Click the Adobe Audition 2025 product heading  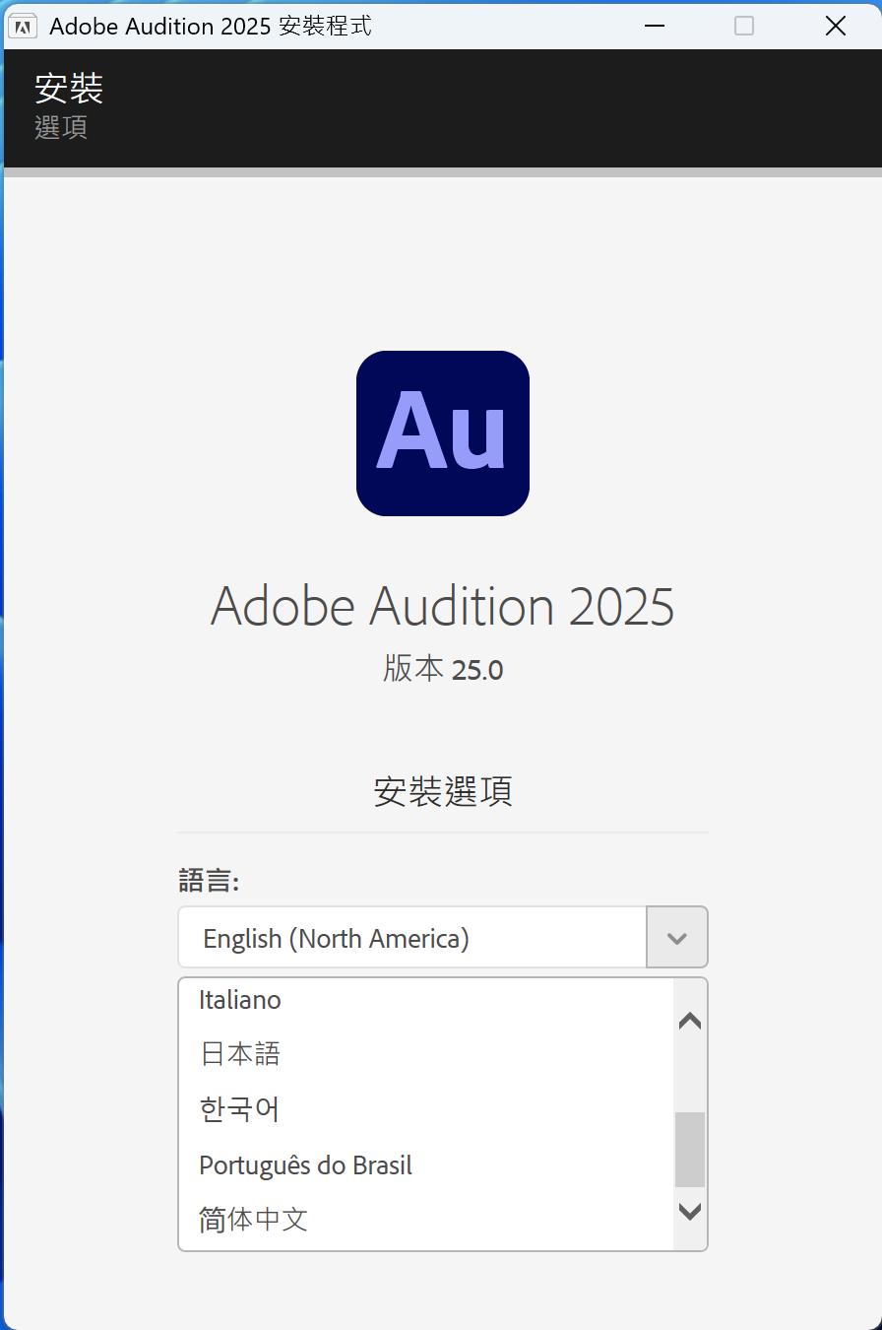442,606
